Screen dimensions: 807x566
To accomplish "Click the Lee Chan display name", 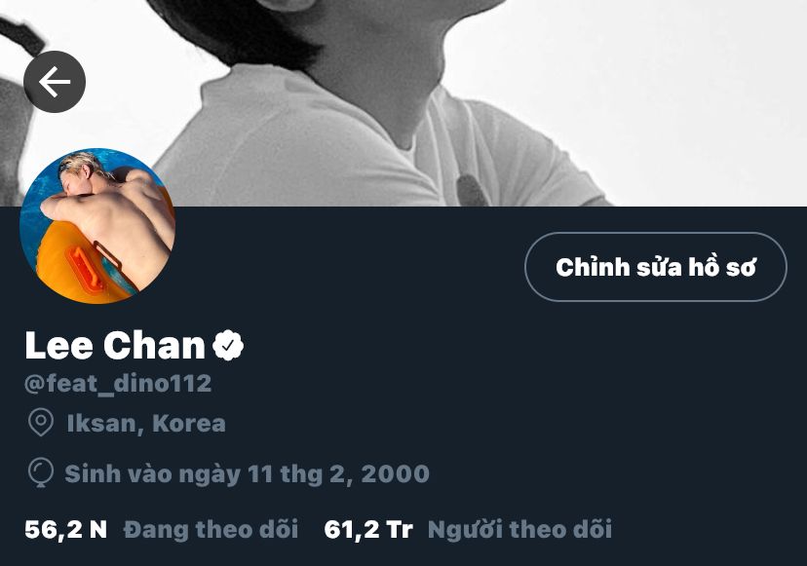I will (x=115, y=345).
